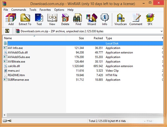The width and height of the screenshot is (167, 127).
Task: Select the AVI Info.exe file name
Action: coord(15,48)
